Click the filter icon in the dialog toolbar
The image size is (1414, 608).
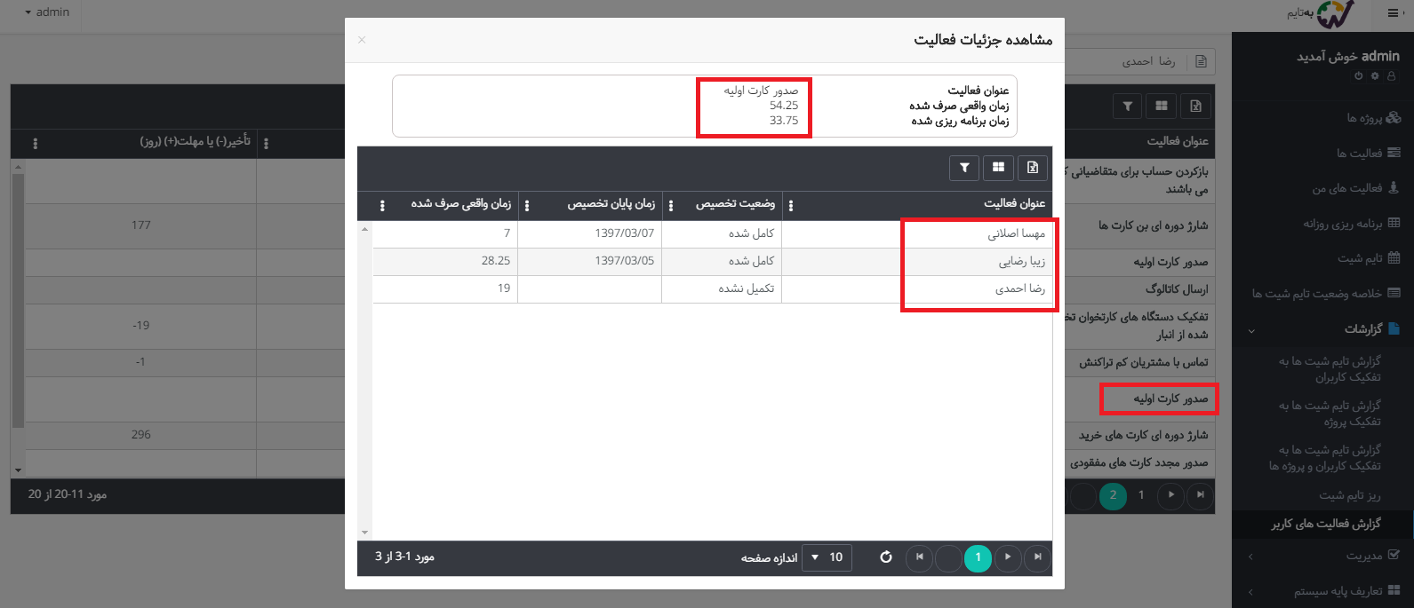tap(964, 167)
